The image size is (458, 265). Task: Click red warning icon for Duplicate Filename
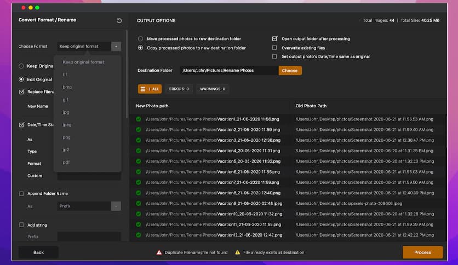159,252
